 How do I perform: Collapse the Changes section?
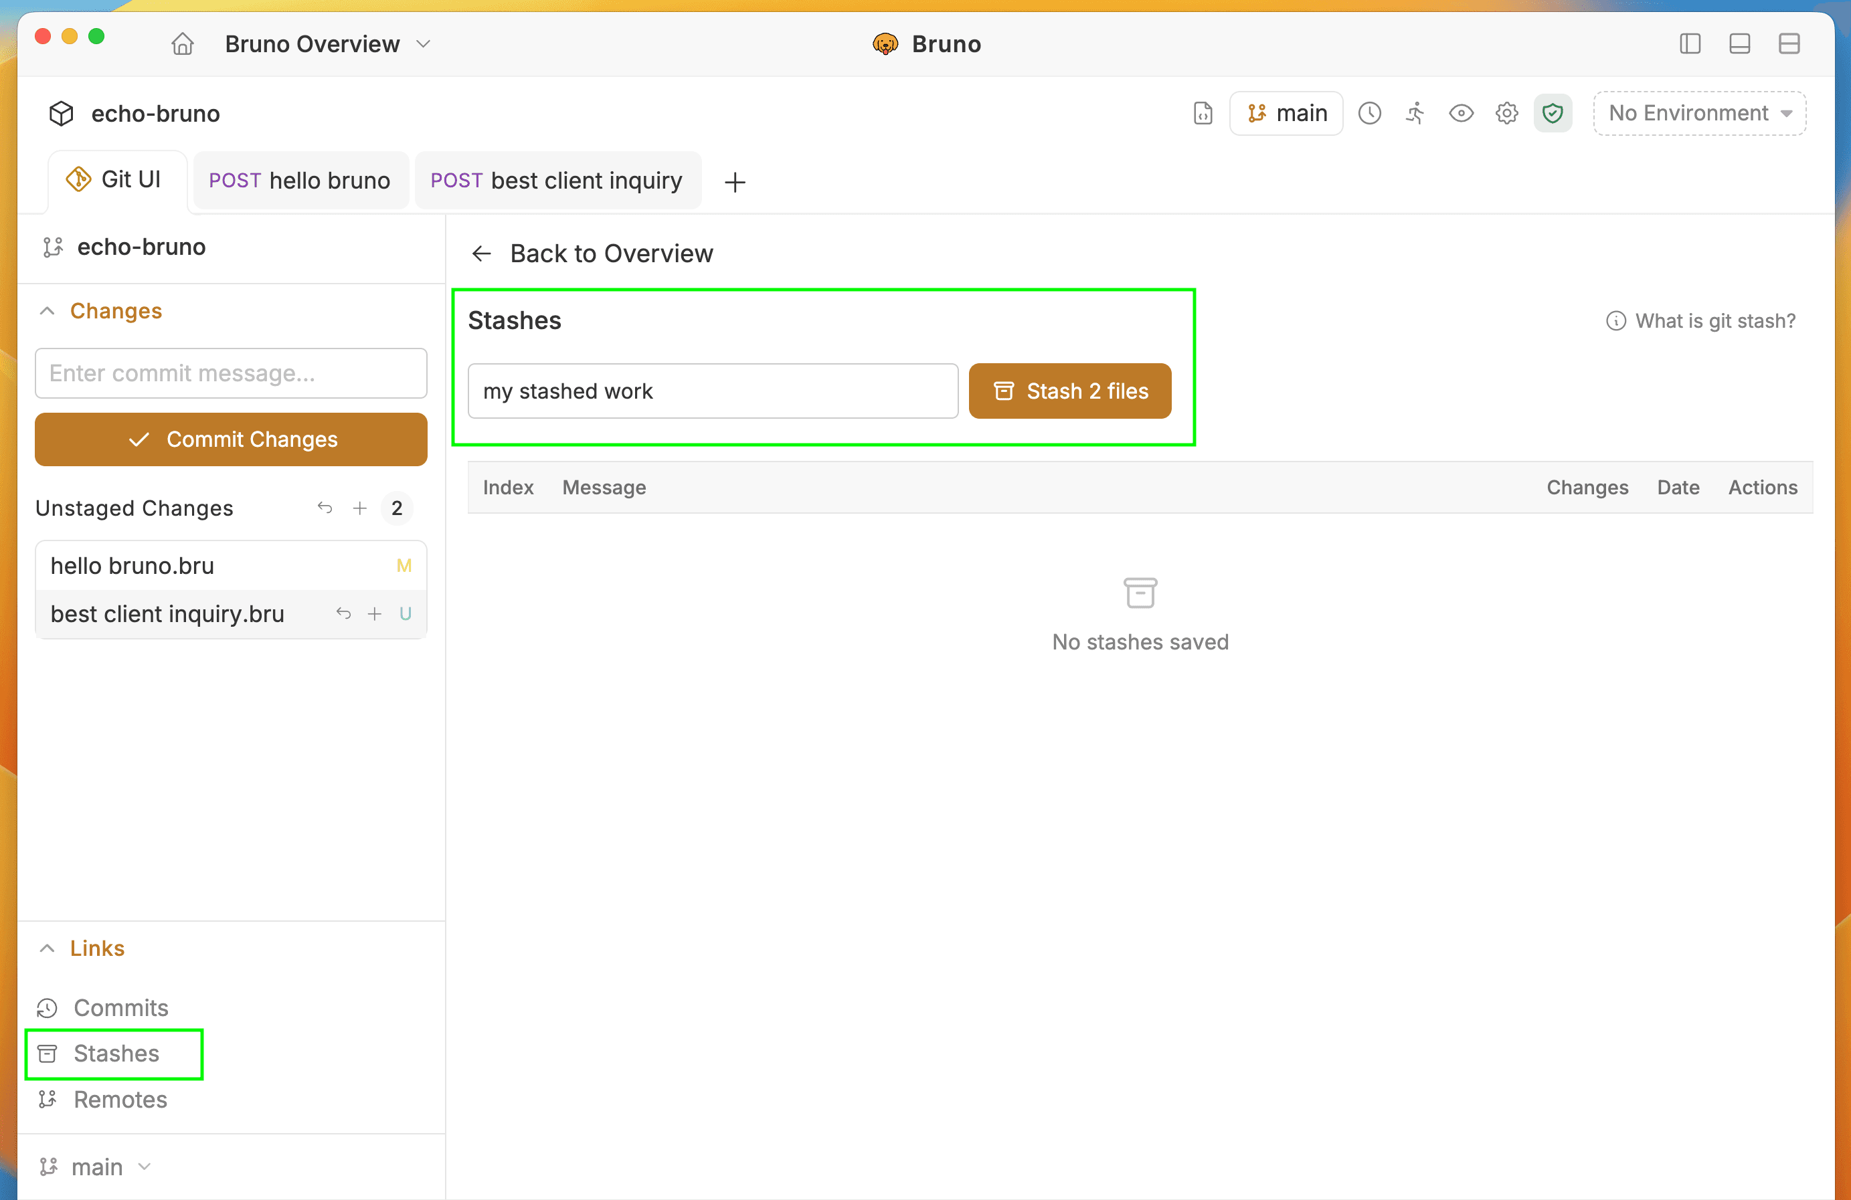coord(48,311)
